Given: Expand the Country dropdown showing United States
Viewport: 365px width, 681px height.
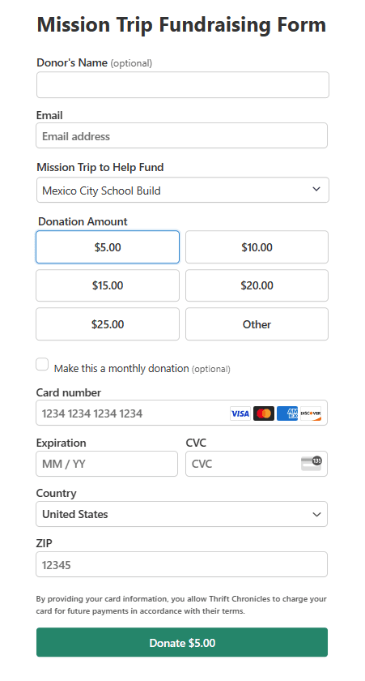Looking at the screenshot, I should pyautogui.click(x=181, y=514).
